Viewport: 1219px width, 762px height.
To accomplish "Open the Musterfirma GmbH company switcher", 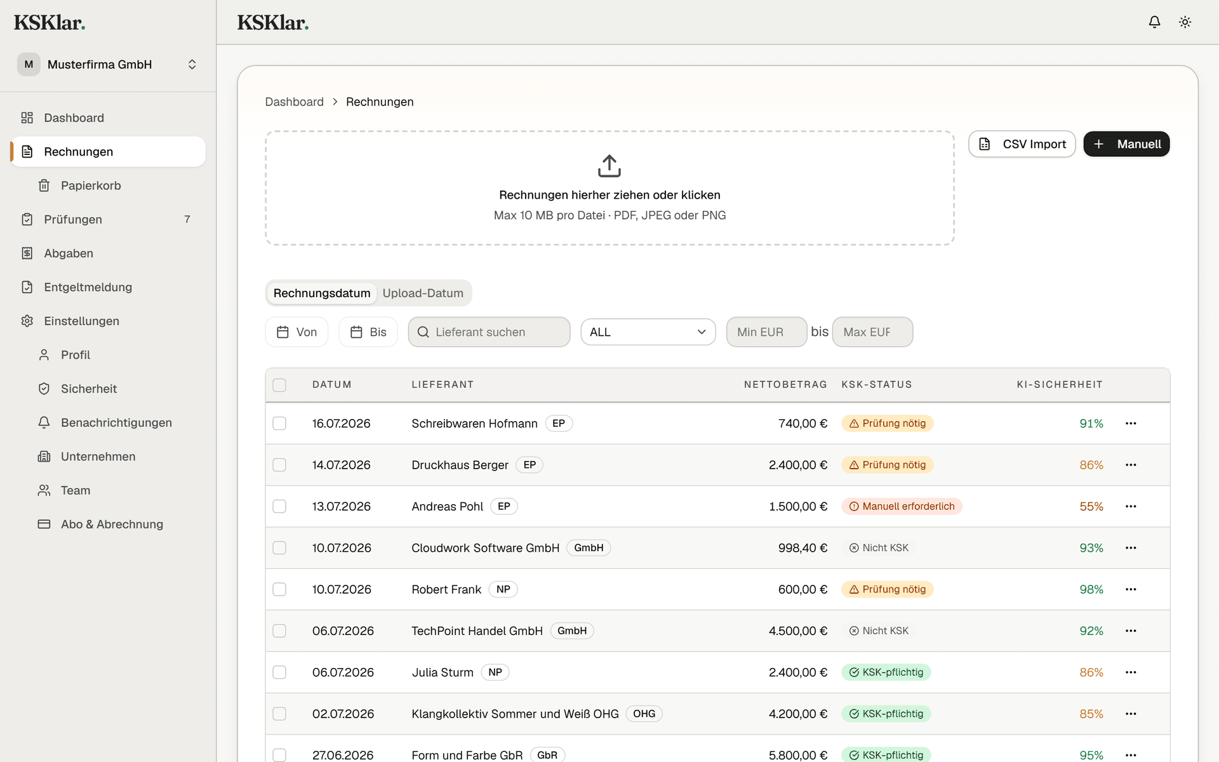I will tap(108, 65).
